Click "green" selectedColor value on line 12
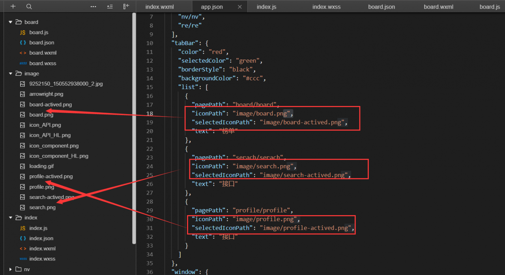505x275 pixels. 247,61
